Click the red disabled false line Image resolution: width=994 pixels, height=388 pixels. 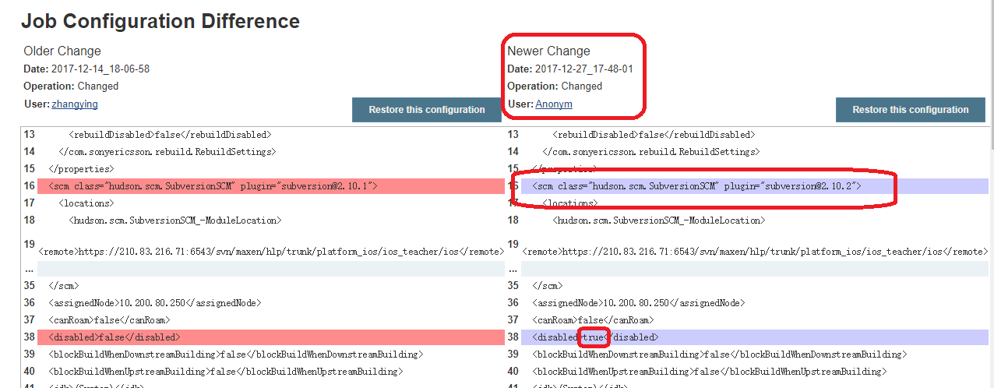[114, 337]
